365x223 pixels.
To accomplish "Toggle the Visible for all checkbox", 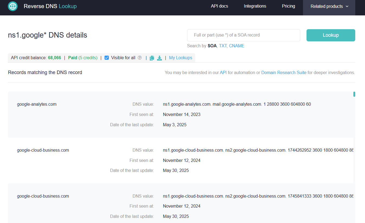I will point(107,58).
